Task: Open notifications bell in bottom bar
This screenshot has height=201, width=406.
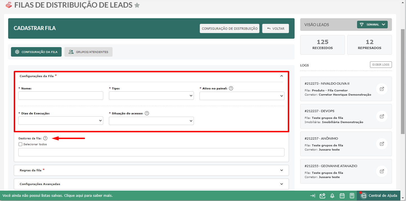Action: click(332, 196)
